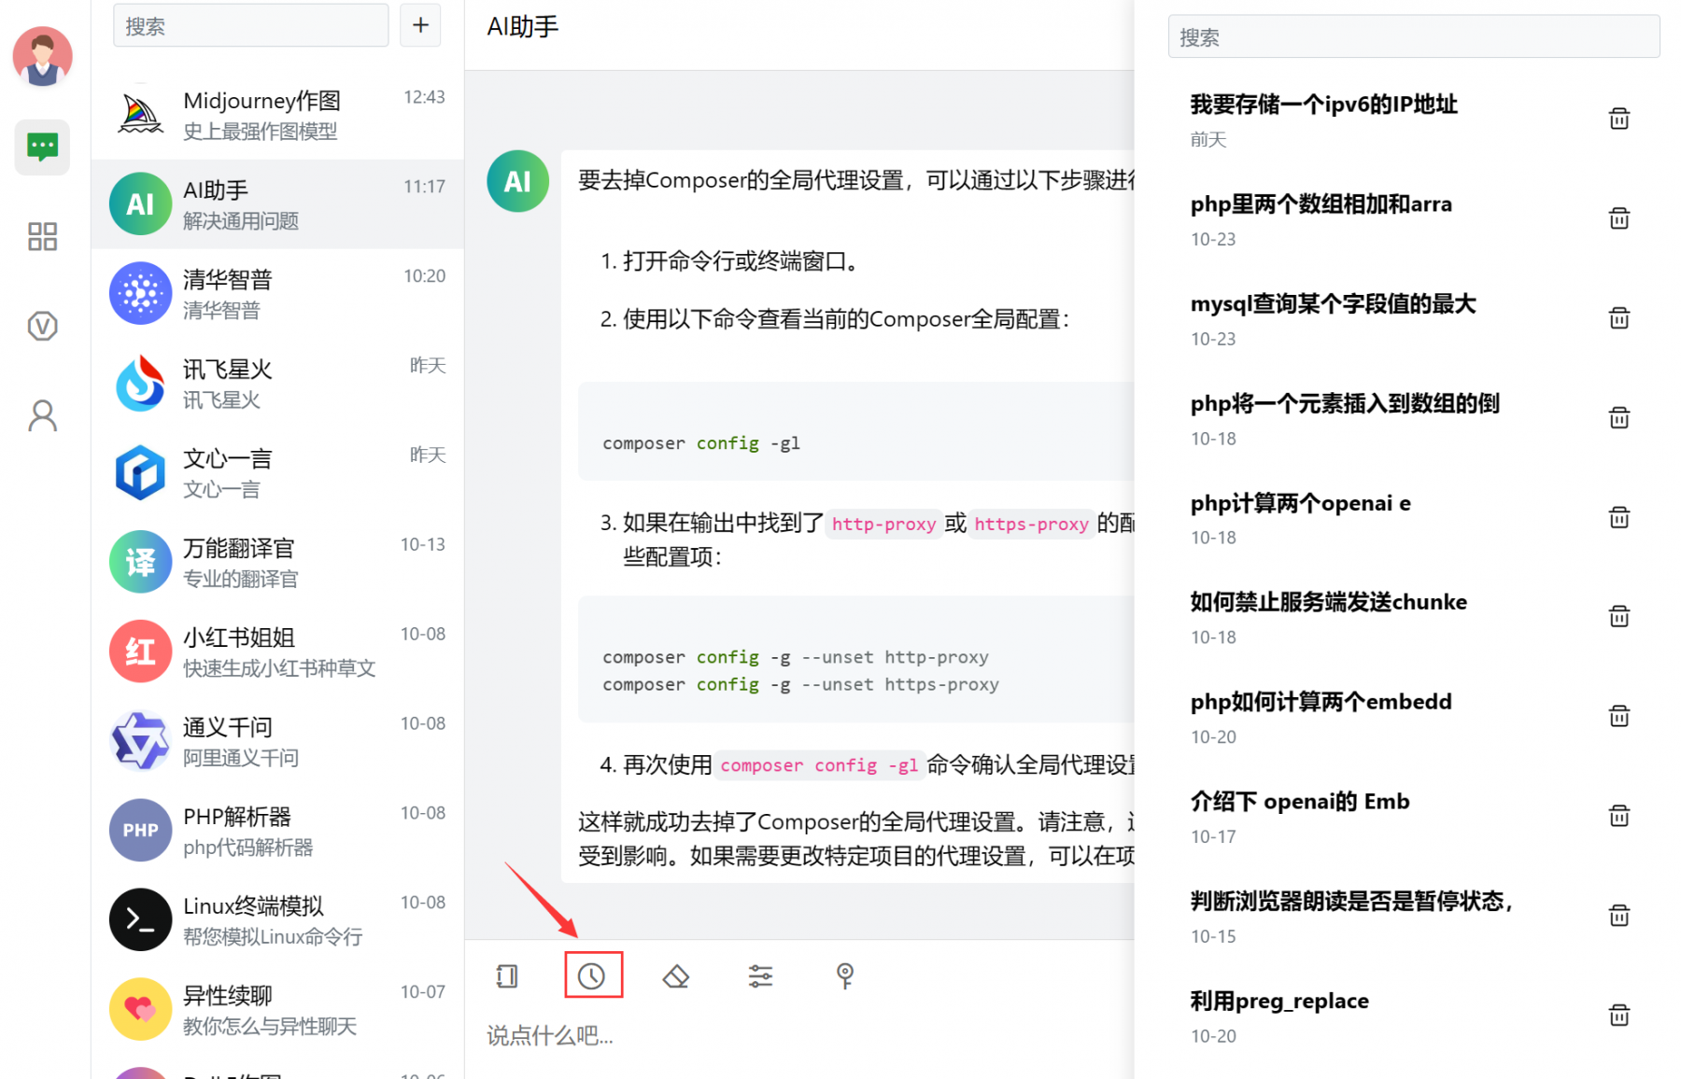Click the Linux终端模拟 terminal avatar
1681x1079 pixels.
click(x=140, y=919)
